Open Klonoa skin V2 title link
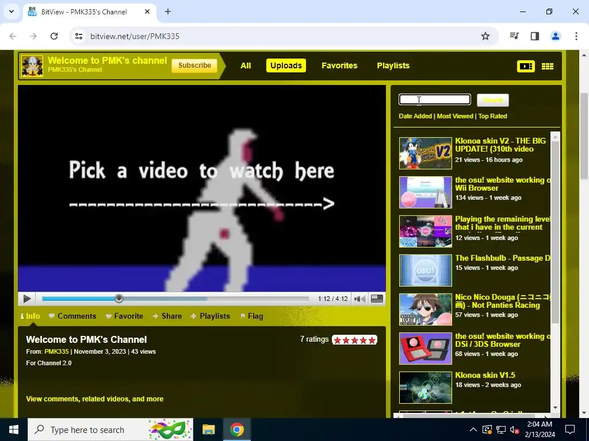 coord(500,145)
